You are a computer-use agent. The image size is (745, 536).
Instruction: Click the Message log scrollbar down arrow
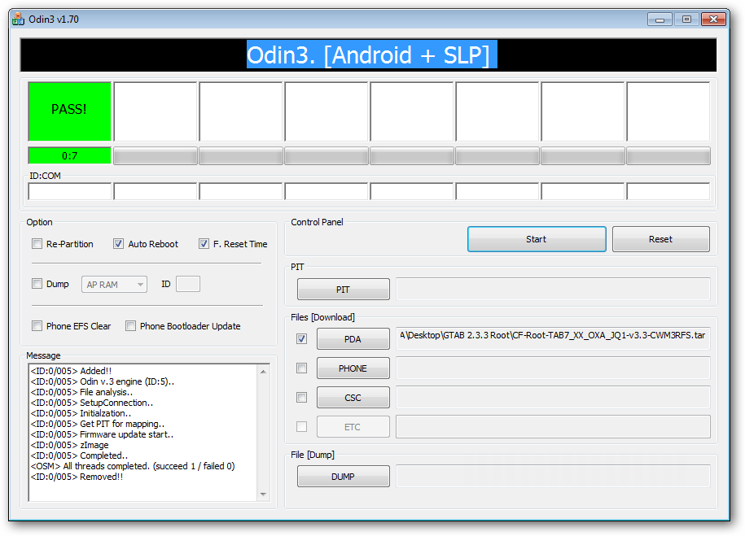click(263, 494)
